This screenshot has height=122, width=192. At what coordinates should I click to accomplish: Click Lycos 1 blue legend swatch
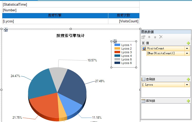tap(117, 45)
